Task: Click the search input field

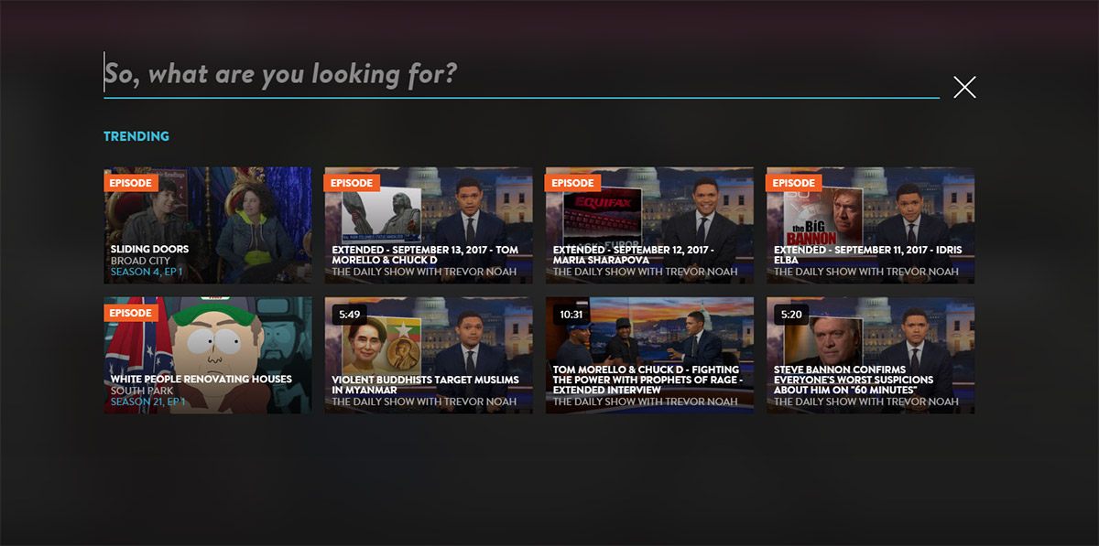Action: 520,74
